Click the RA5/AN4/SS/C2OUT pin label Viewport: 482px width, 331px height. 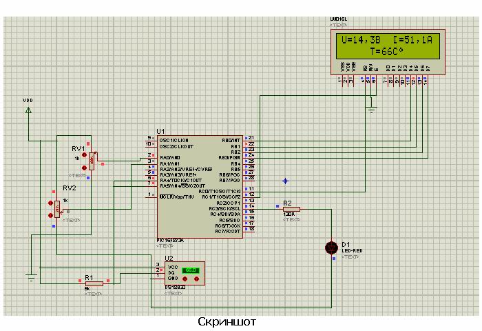(182, 186)
